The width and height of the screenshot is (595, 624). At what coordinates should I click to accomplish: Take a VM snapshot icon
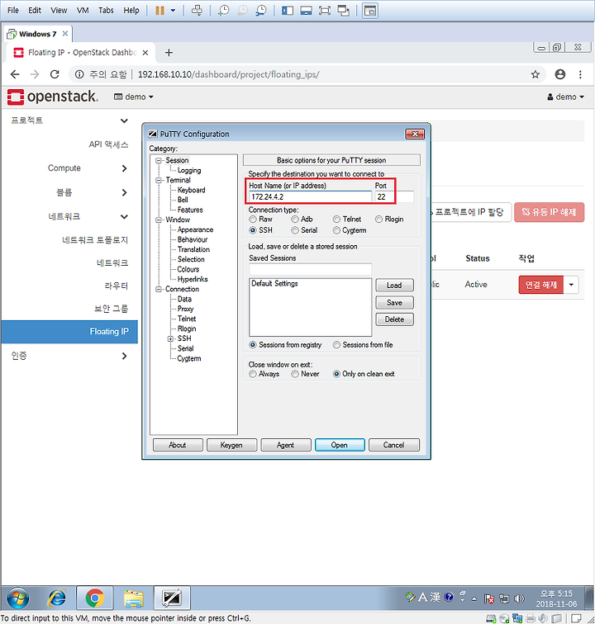224,11
